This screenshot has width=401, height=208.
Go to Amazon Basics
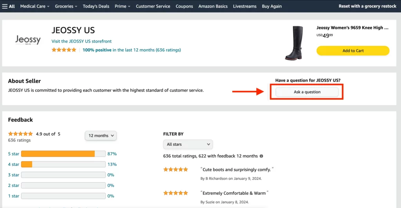tap(213, 6)
